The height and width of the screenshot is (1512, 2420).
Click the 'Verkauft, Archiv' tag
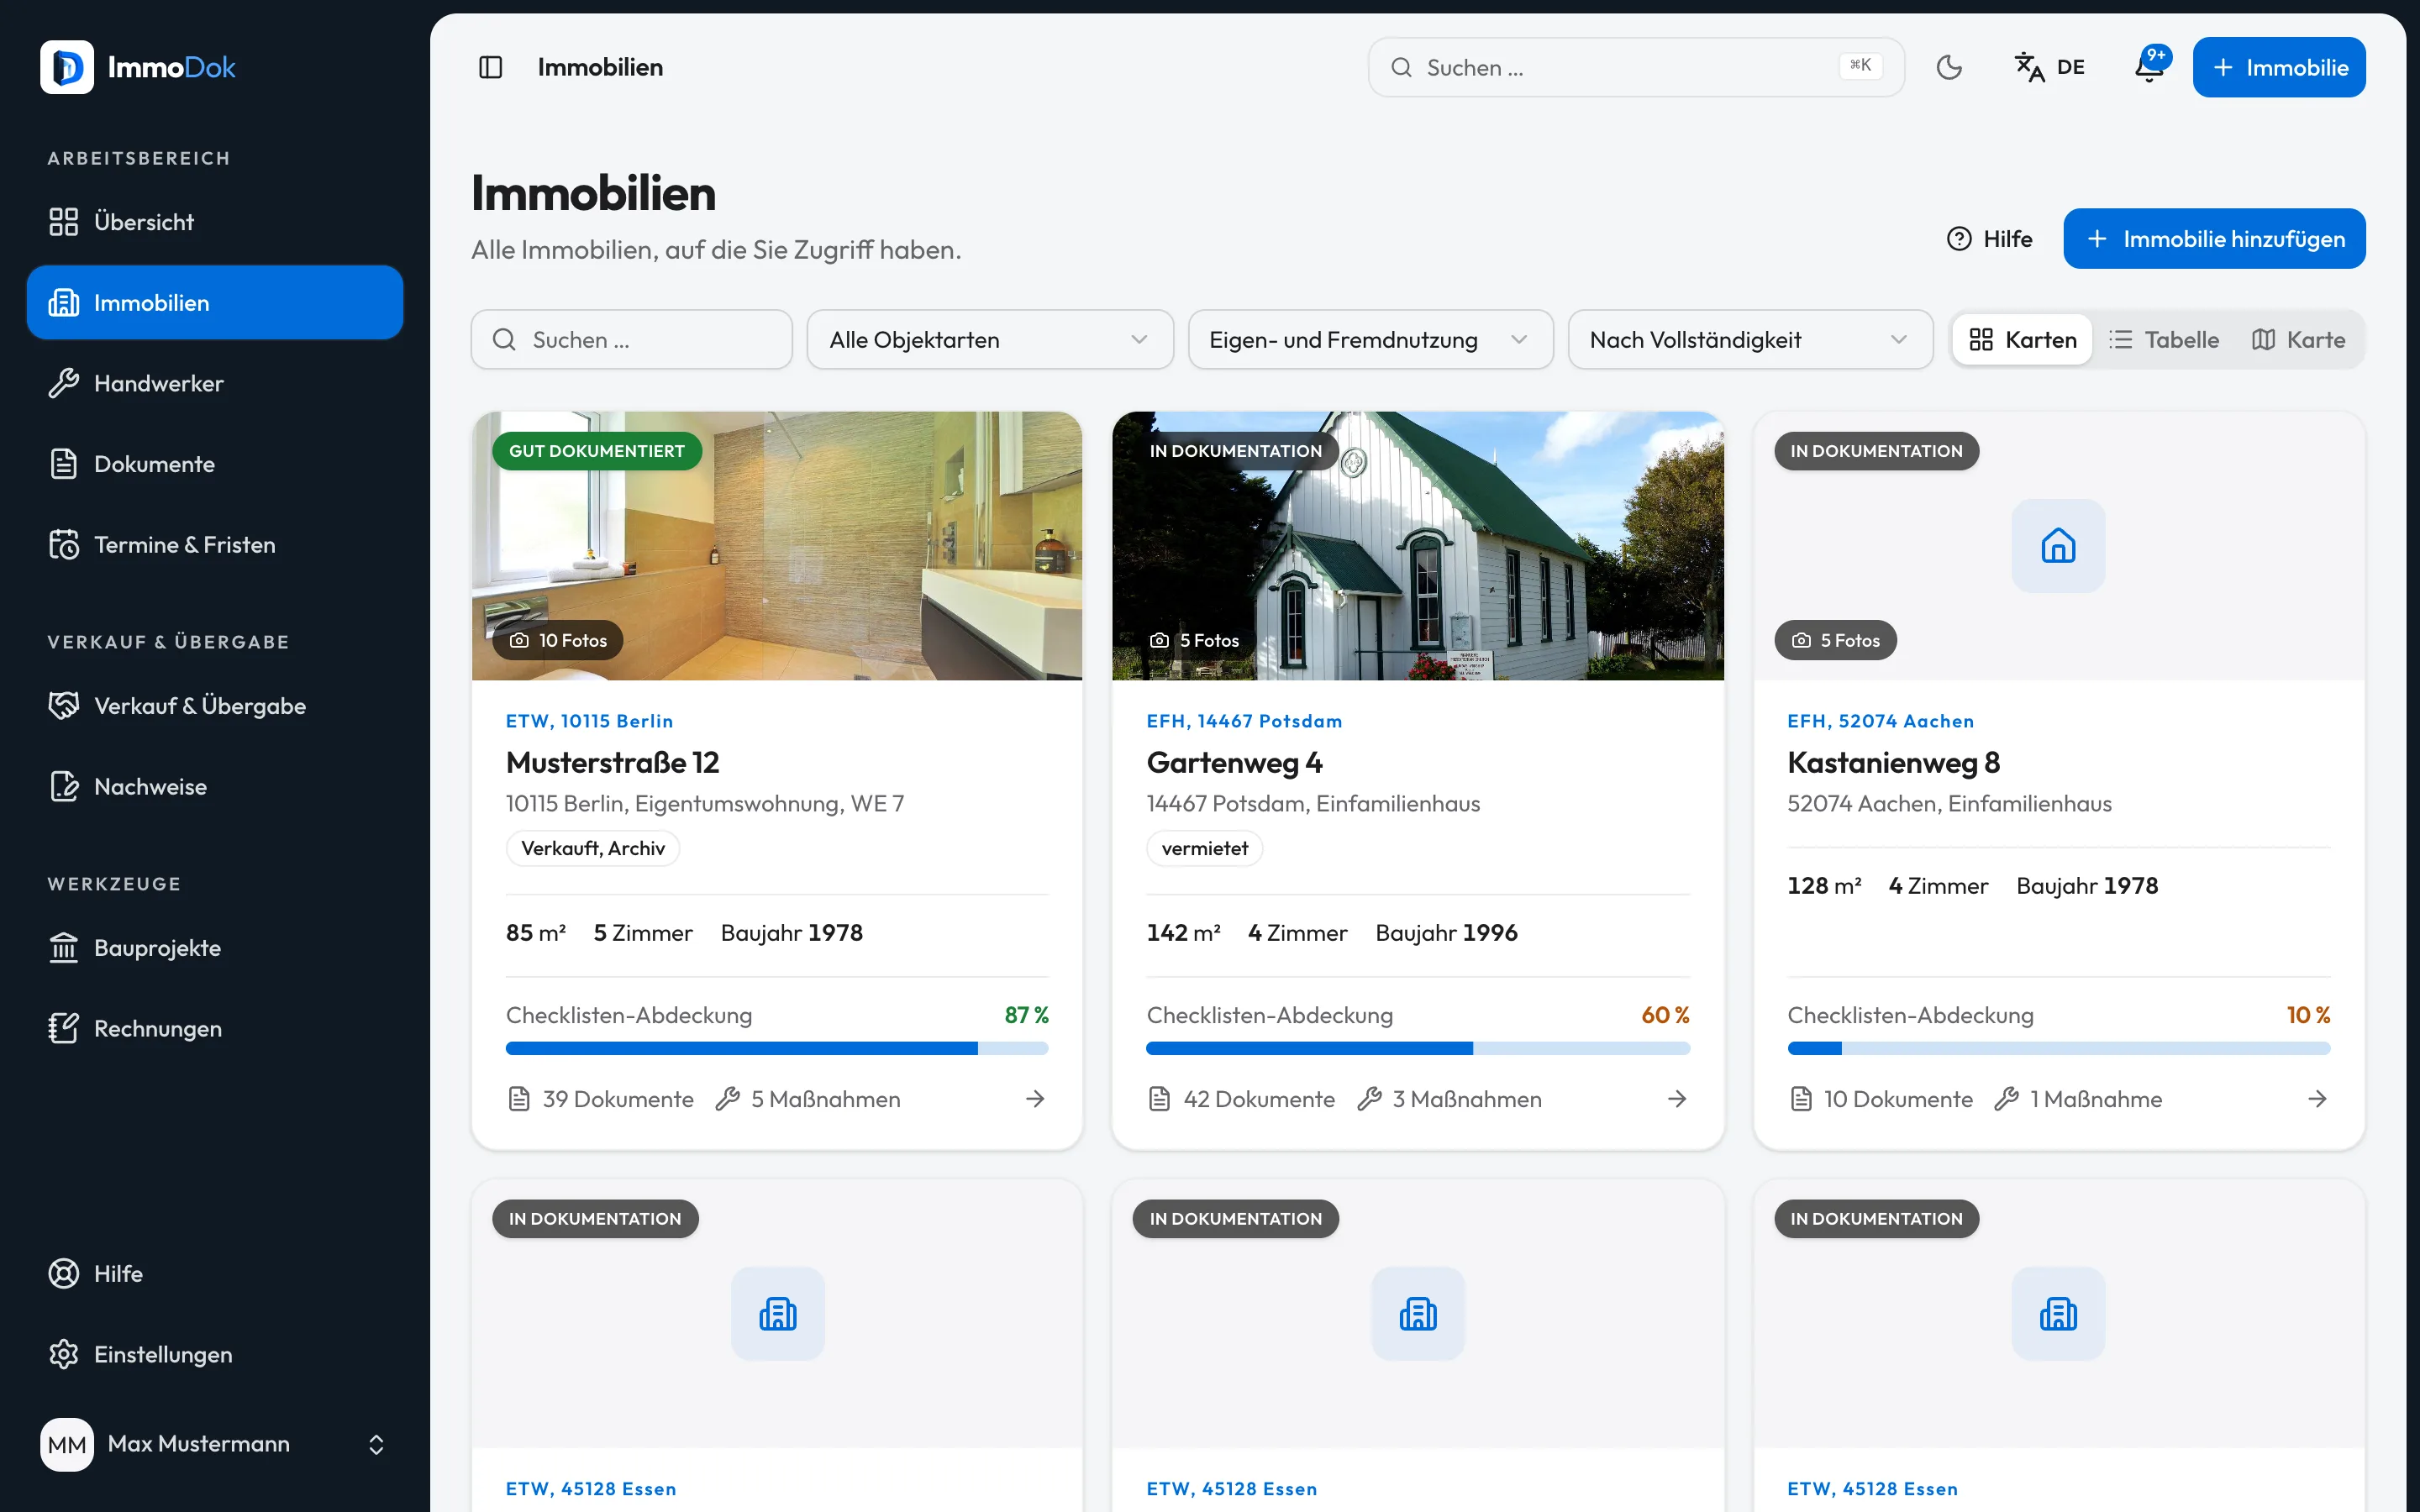click(x=593, y=848)
